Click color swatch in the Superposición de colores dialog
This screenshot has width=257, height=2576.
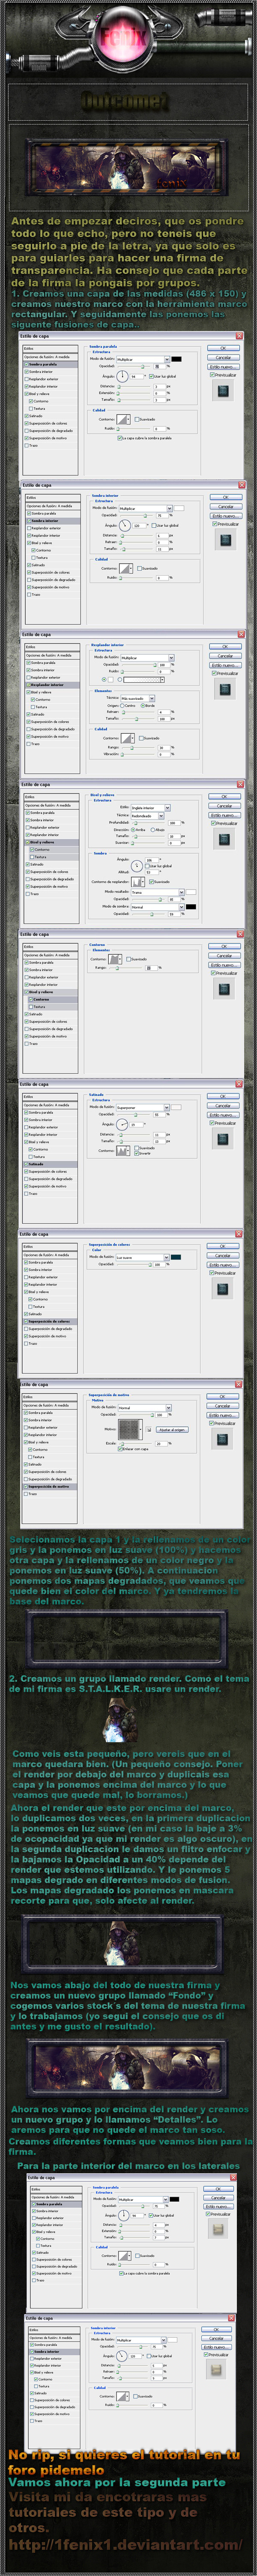(x=176, y=1258)
